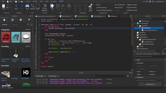Click Toggle Comment action
The image size is (166, 93).
click(132, 5)
